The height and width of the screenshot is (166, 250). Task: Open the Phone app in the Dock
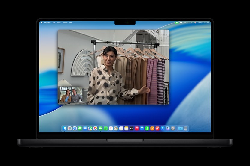tap(106, 129)
